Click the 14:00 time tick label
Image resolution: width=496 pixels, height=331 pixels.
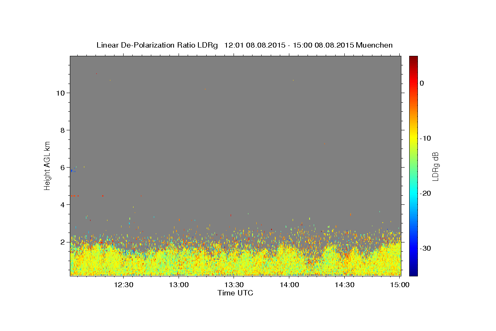point(289,285)
